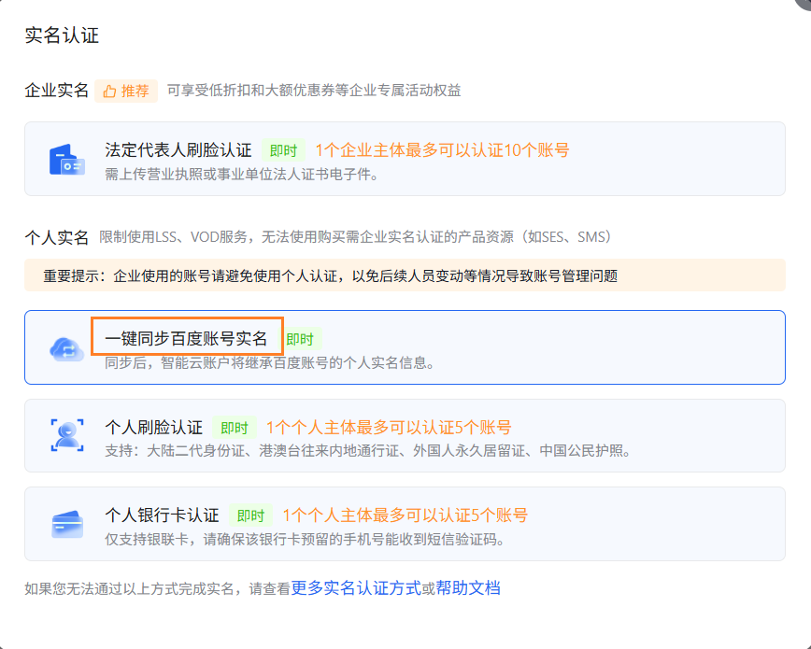Click 1个个人主体最多可以认证5个账号 in bank card
Image resolution: width=811 pixels, height=649 pixels.
(405, 515)
